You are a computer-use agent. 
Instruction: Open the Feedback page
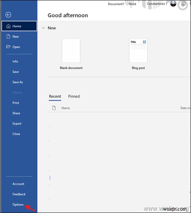[x=19, y=194]
